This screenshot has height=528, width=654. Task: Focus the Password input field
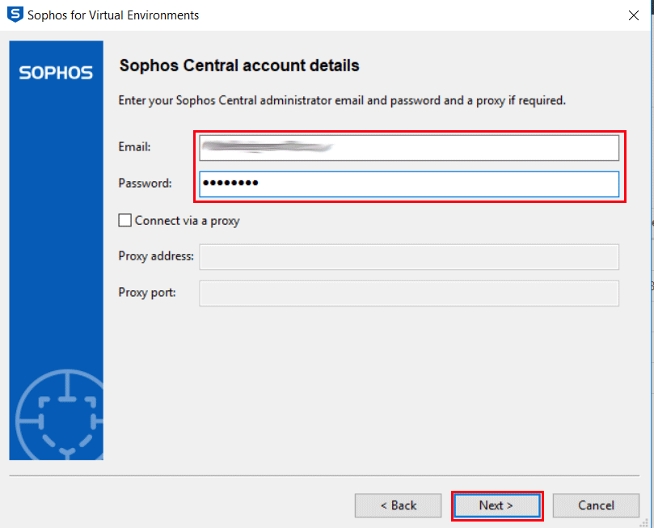pyautogui.click(x=409, y=184)
